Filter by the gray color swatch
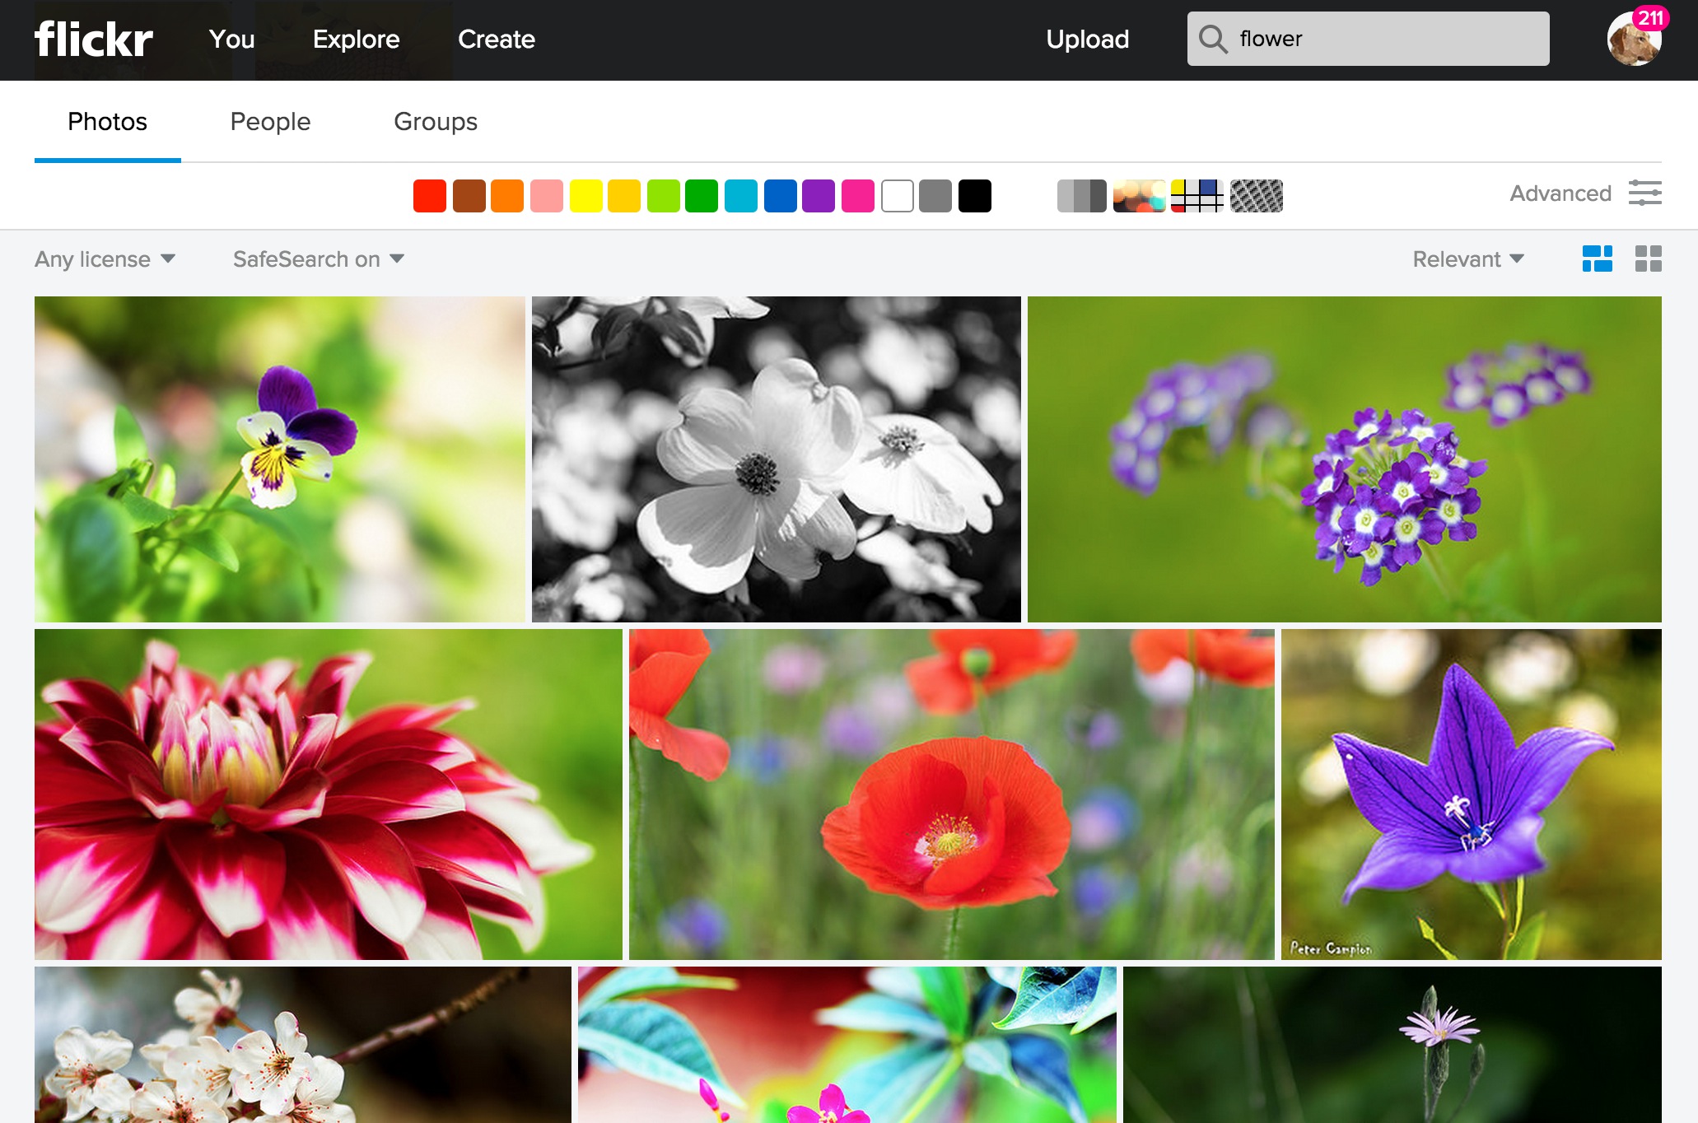The image size is (1698, 1123). (935, 196)
